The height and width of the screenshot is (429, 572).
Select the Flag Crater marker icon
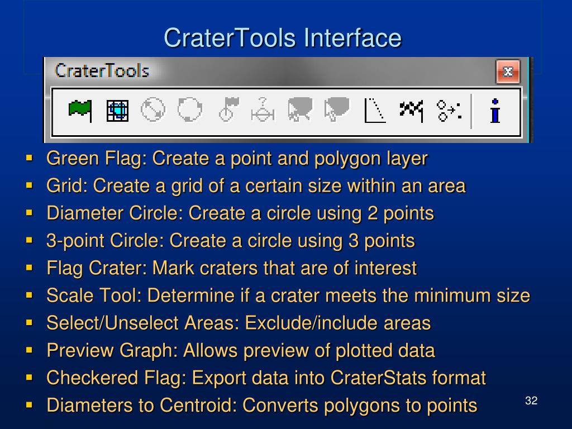[x=228, y=109]
